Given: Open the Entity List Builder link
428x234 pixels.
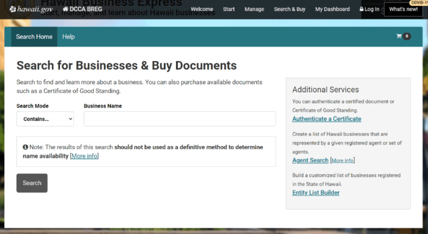Looking at the screenshot, I should [x=316, y=192].
